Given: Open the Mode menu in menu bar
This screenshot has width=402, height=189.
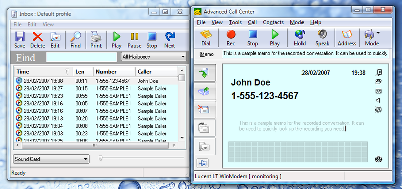Looking at the screenshot, I should pos(297,22).
